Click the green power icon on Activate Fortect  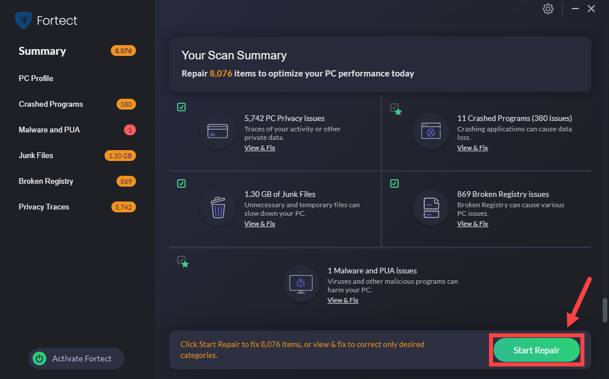[x=39, y=358]
